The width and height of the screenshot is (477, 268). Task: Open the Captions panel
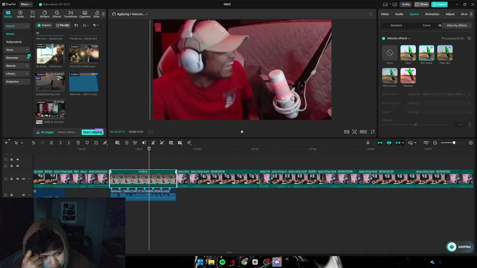tap(85, 14)
